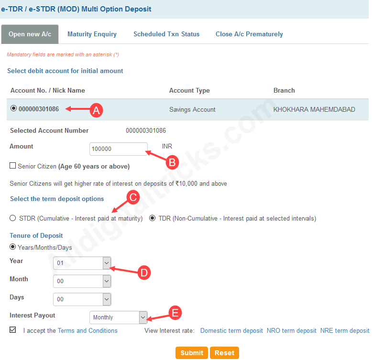
Task: View Domestic term deposit interest rate
Action: click(231, 330)
